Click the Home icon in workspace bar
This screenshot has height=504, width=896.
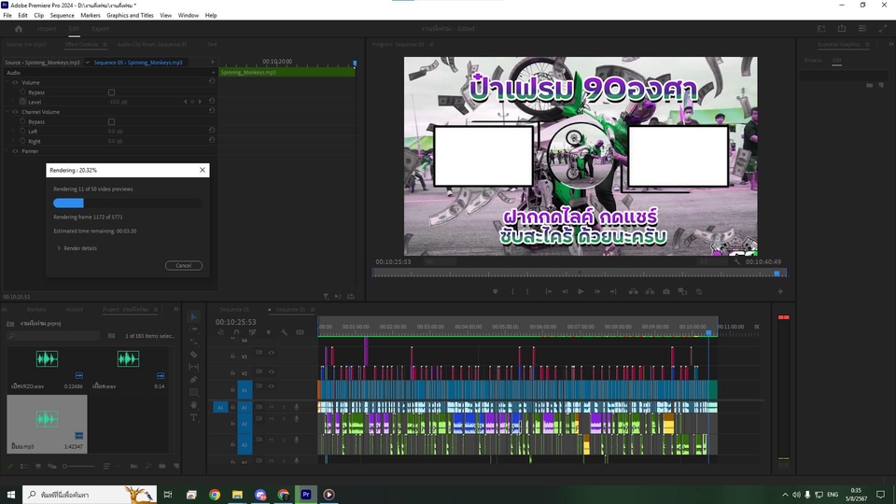pos(19,29)
